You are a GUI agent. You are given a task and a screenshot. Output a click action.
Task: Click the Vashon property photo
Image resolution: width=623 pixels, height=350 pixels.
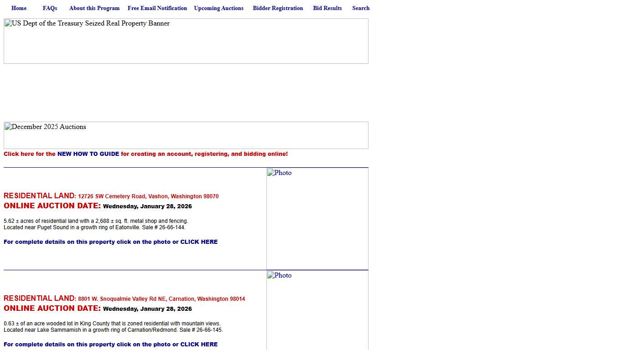[x=317, y=218]
